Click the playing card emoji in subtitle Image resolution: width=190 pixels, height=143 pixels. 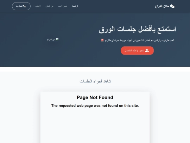[x=102, y=40]
